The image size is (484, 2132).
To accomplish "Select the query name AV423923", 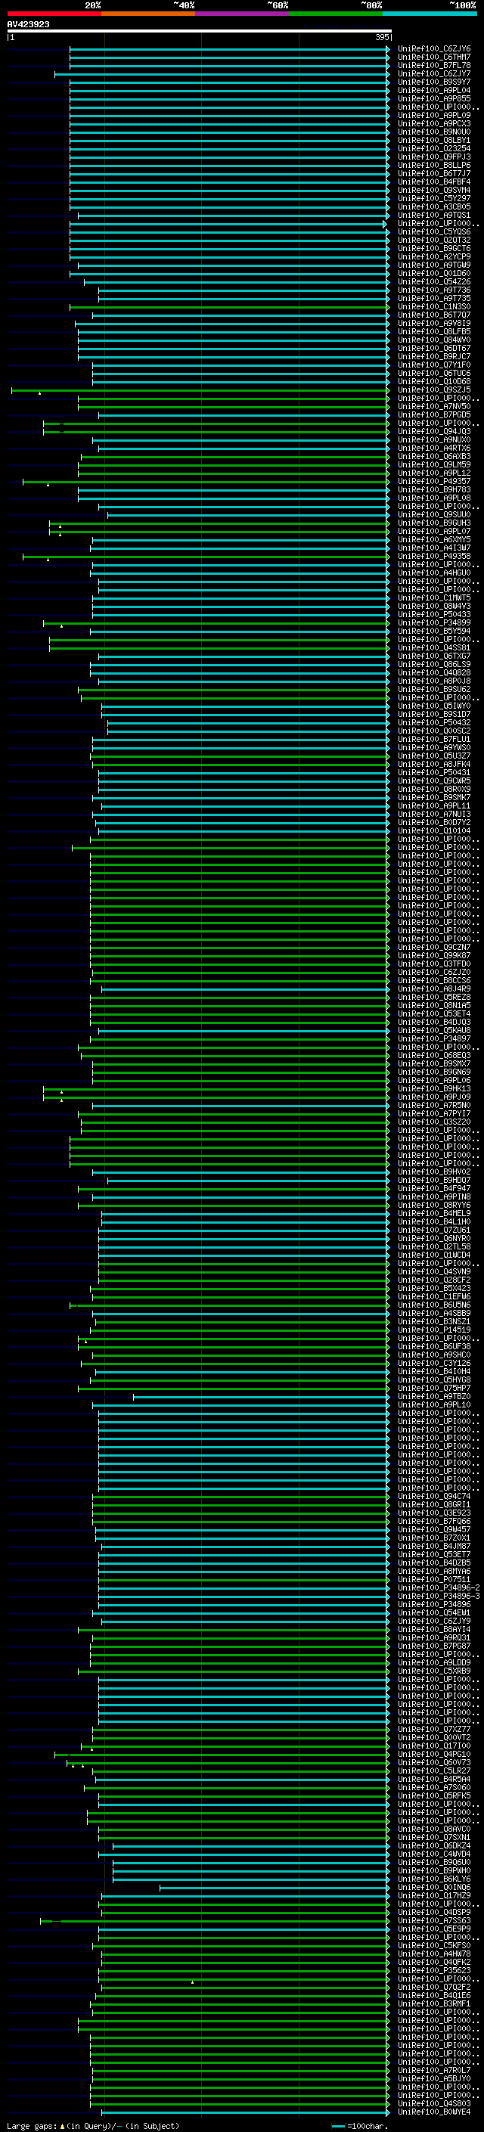I will (28, 24).
